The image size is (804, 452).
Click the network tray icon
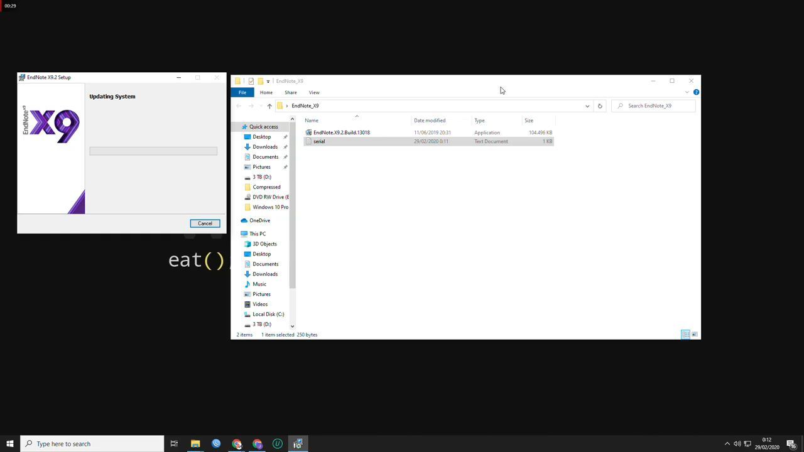[x=747, y=444]
